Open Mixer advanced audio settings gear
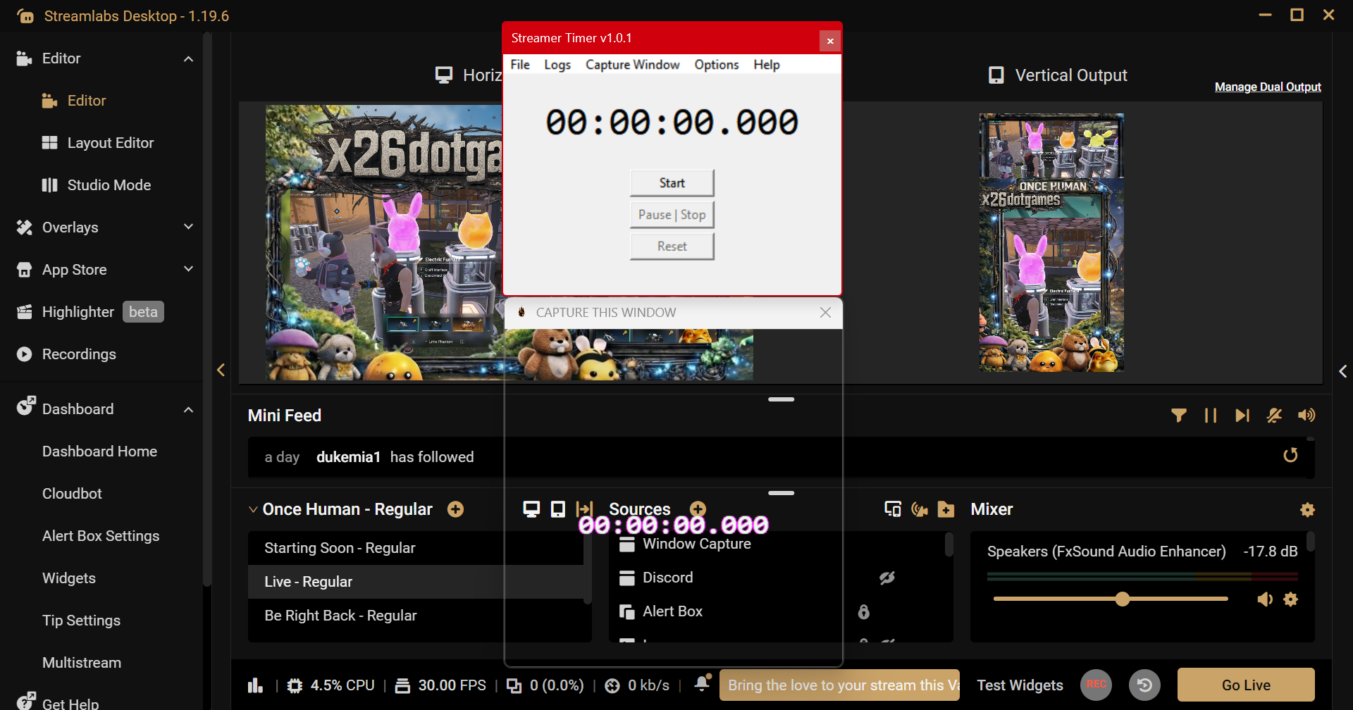 click(1308, 509)
